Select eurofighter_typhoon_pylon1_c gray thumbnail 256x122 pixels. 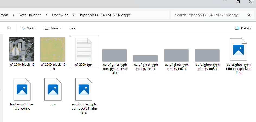click(x=145, y=58)
